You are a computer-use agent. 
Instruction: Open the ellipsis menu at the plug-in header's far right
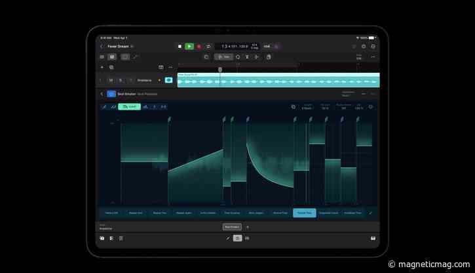pos(373,94)
